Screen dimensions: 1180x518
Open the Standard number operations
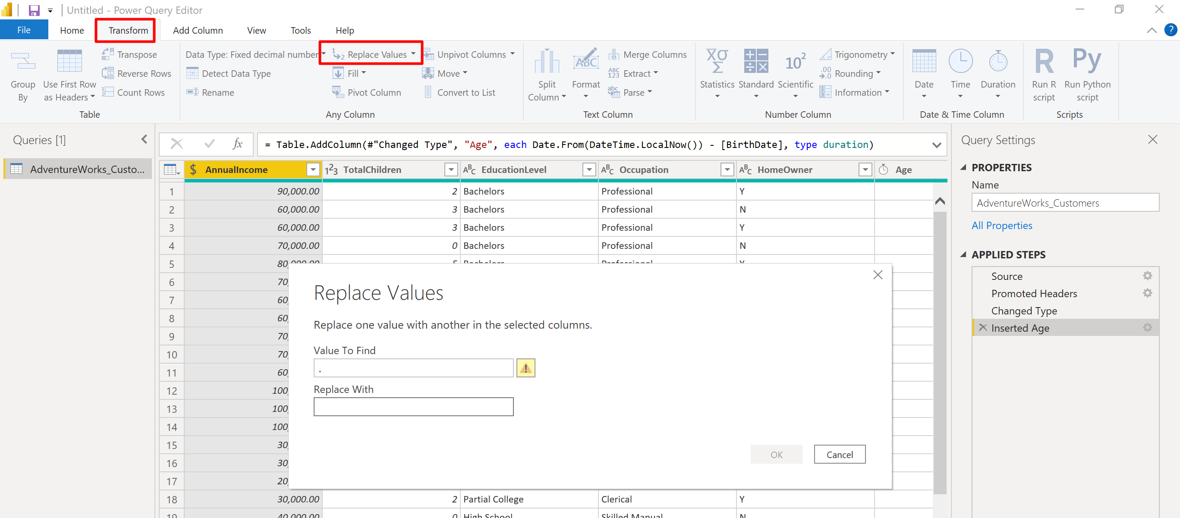[756, 74]
